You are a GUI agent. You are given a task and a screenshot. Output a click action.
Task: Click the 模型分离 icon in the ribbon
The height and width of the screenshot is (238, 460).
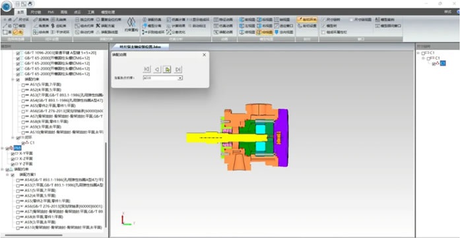[145, 26]
